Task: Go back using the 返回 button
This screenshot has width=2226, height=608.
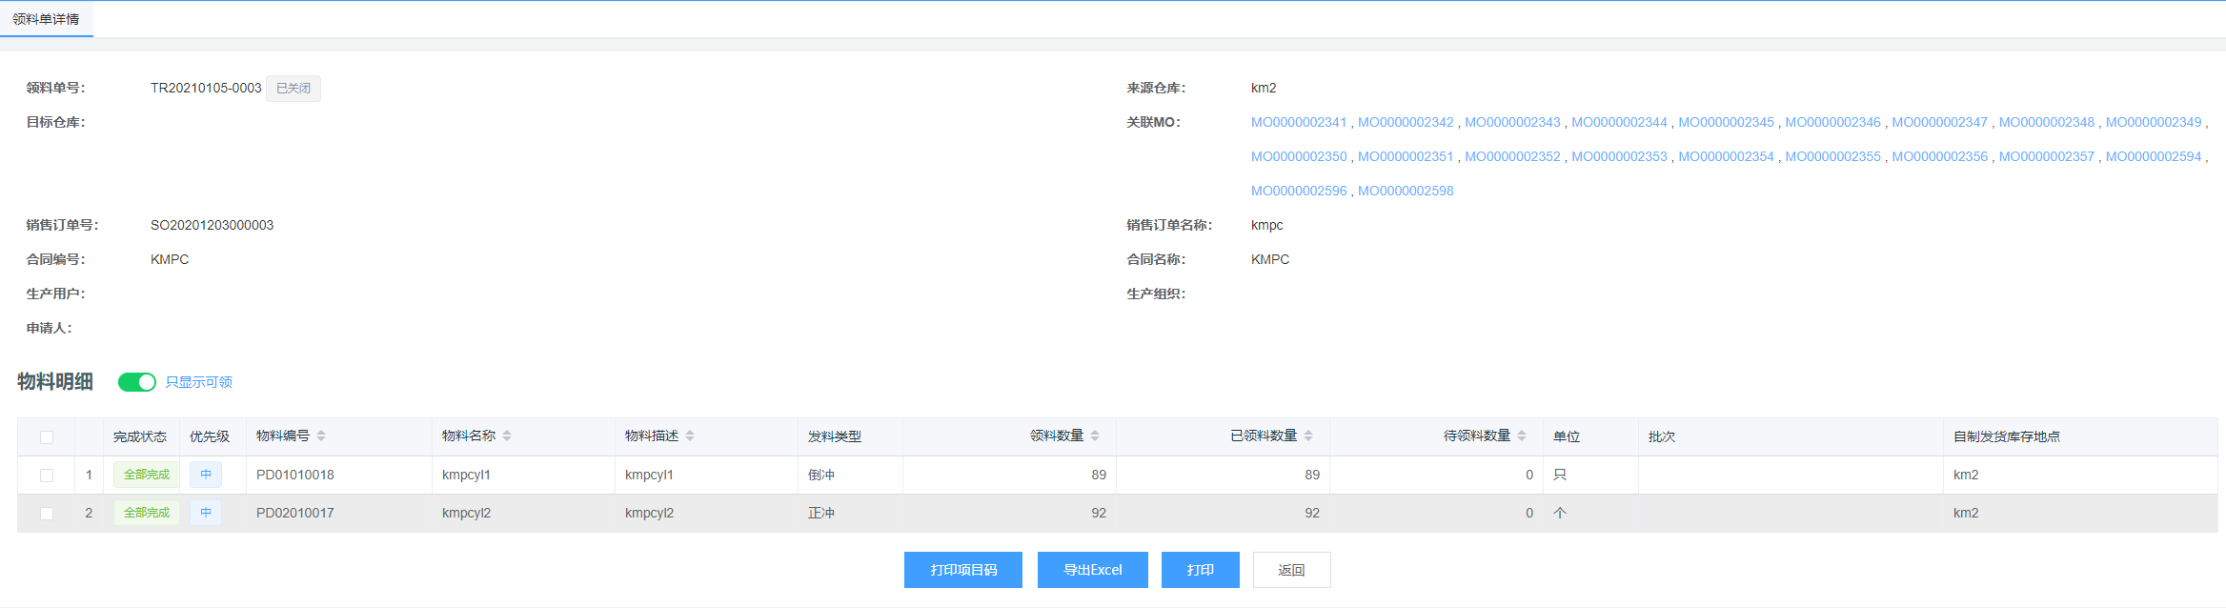Action: pos(1291,570)
